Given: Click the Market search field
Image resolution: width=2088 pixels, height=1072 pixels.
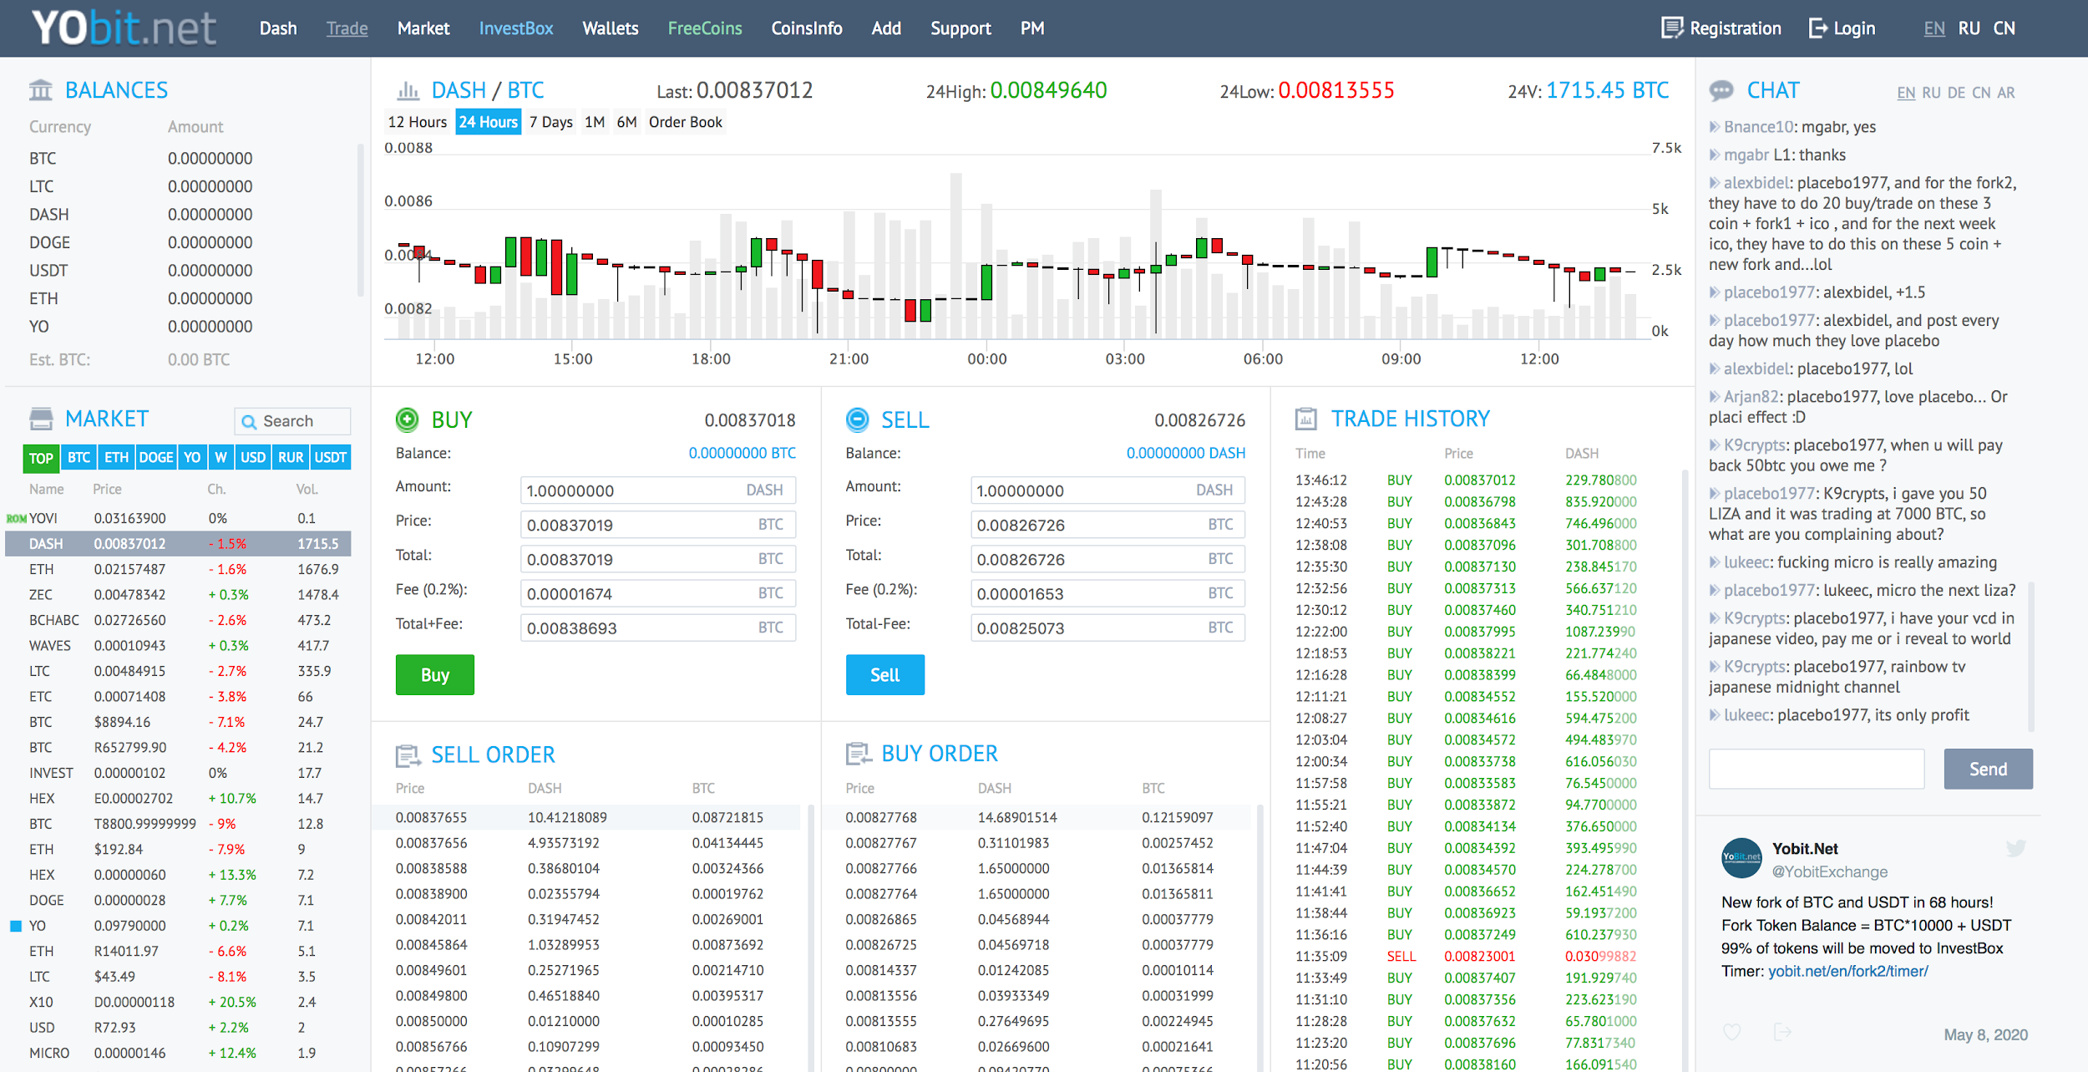Looking at the screenshot, I should tap(293, 422).
